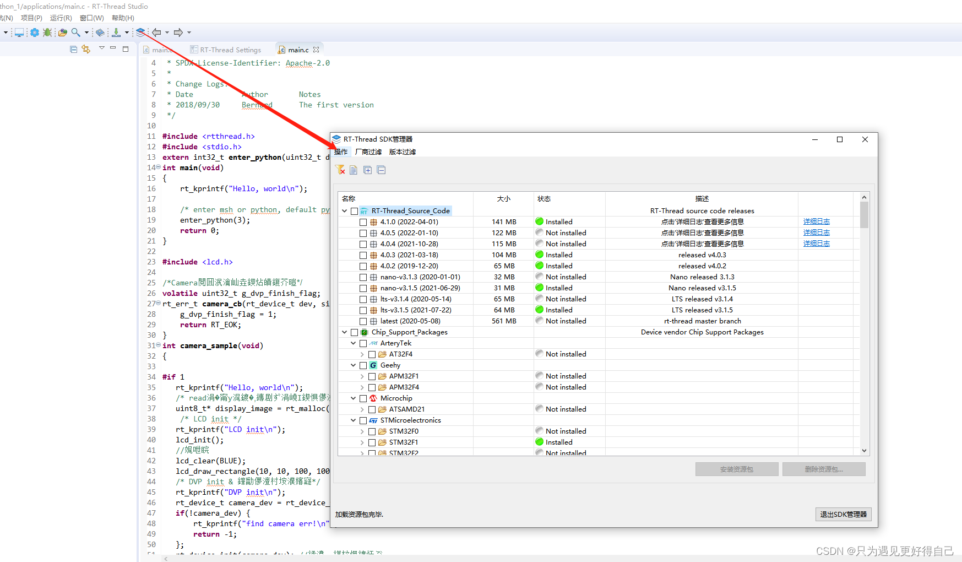Image resolution: width=962 pixels, height=562 pixels.
Task: Click the green download arrow icon
Action: tap(116, 33)
